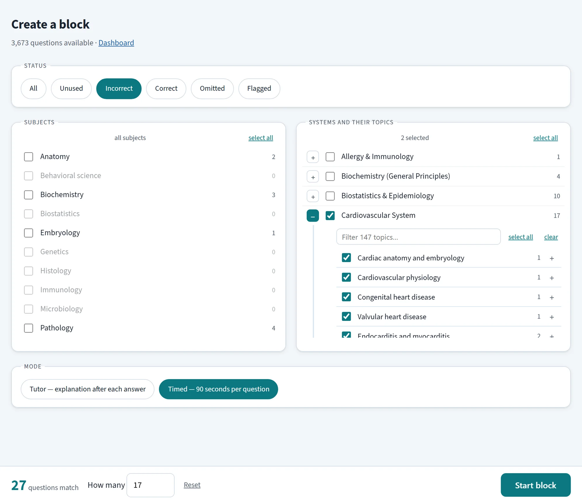Uncheck Congenital heart disease topic

(x=346, y=297)
